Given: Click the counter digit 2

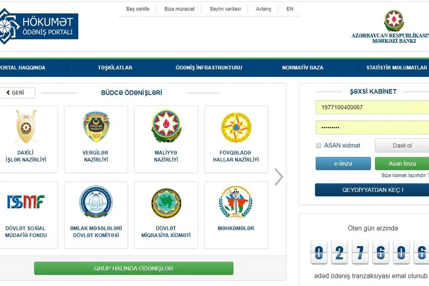Looking at the screenshot, I should pos(339,252).
